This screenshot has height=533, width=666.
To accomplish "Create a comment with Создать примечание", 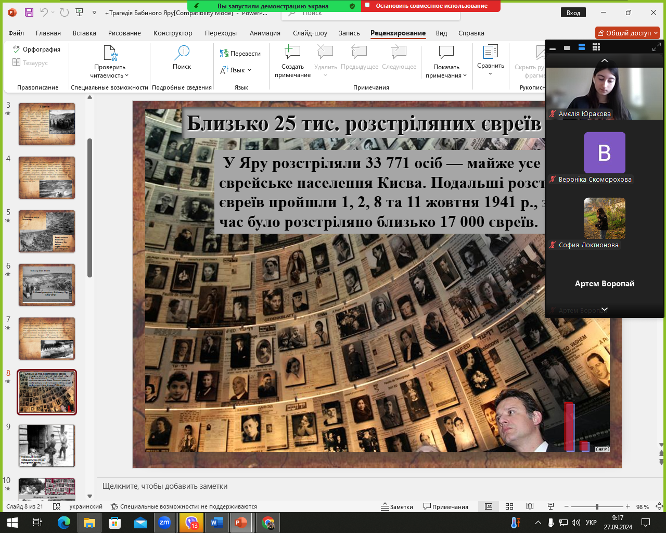I will tap(292, 61).
